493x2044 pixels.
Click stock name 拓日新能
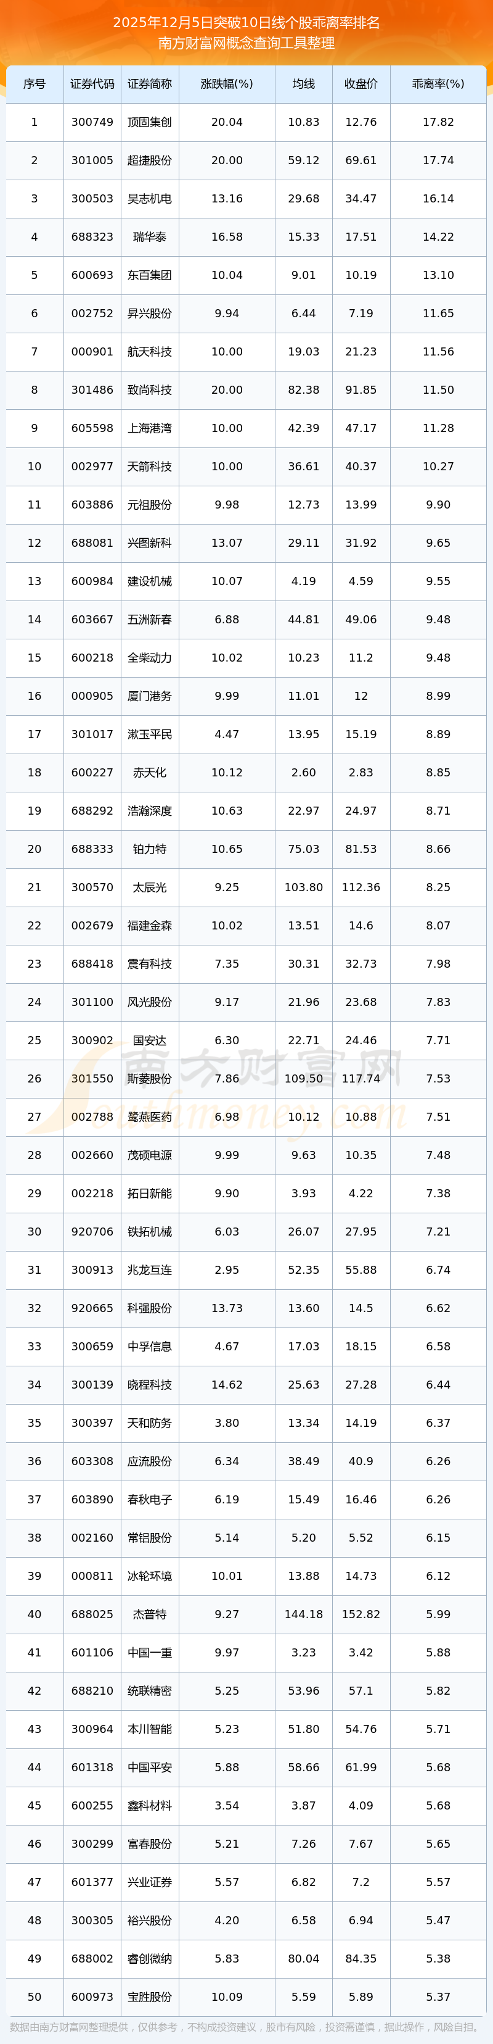pos(150,1194)
